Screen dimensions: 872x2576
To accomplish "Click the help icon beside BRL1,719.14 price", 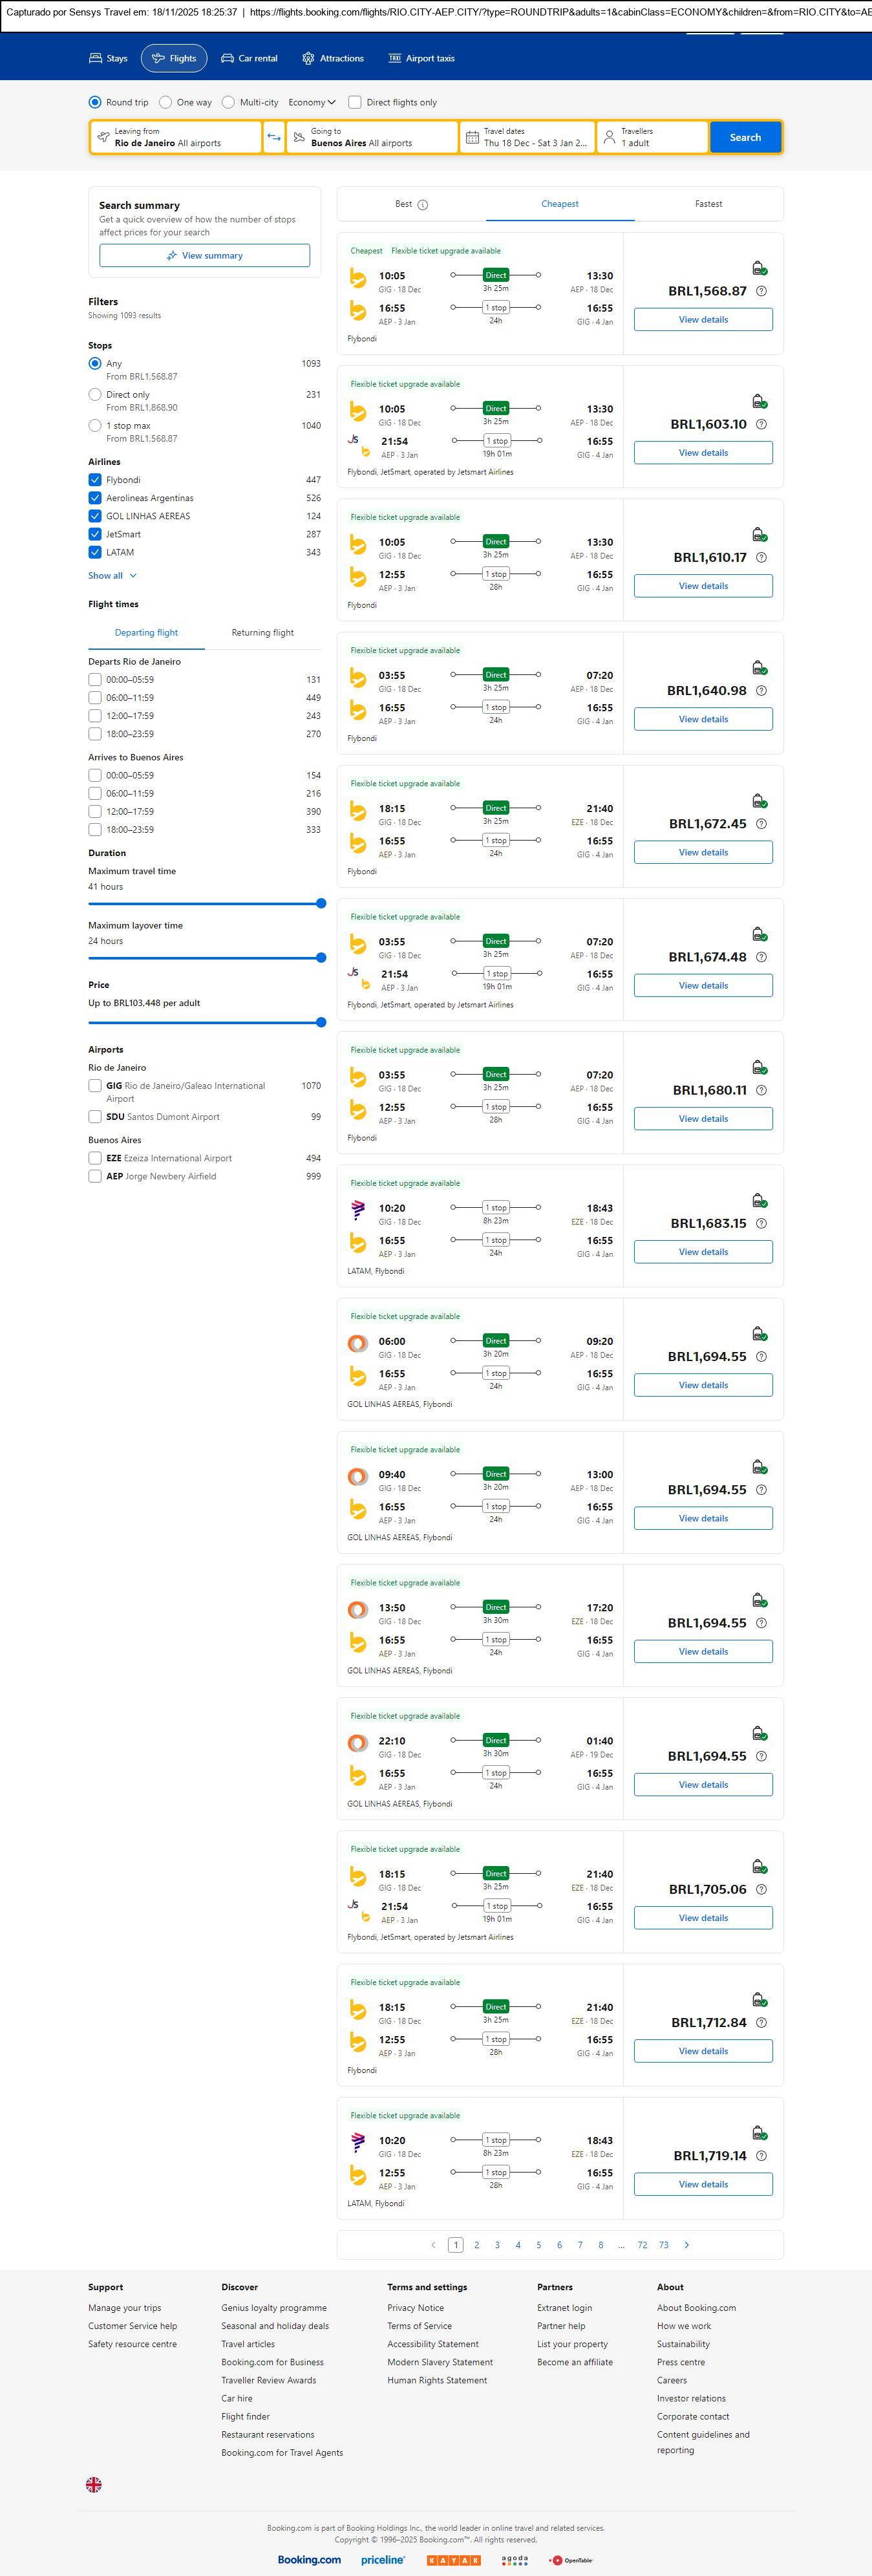I will pyautogui.click(x=761, y=2156).
